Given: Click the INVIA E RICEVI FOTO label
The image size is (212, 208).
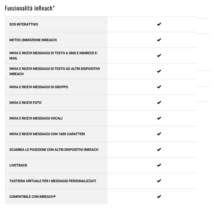Looking at the screenshot, I should pos(25,103).
